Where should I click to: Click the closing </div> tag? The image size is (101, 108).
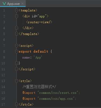click(x=28, y=28)
